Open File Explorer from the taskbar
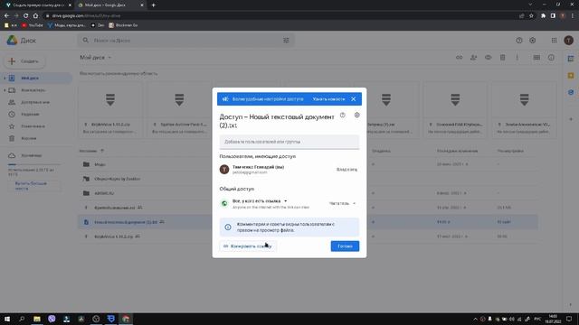 click(37, 319)
